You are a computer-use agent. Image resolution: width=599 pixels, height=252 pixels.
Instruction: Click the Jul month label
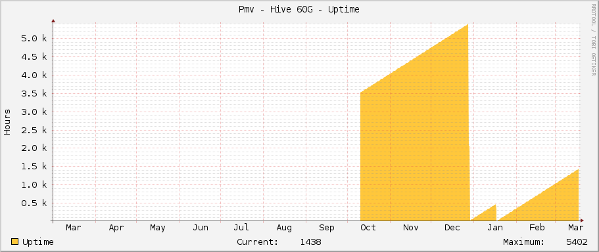(x=241, y=228)
